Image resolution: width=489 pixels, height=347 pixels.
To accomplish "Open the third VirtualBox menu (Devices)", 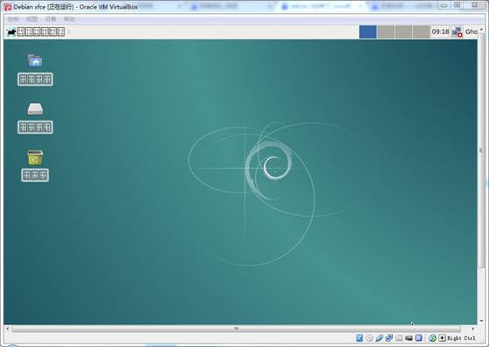I will 51,19.
